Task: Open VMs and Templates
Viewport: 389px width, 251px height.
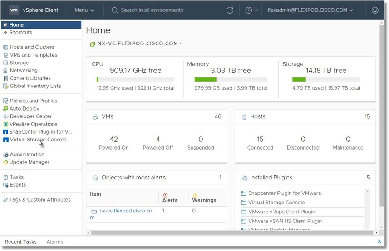Action: (x=34, y=55)
